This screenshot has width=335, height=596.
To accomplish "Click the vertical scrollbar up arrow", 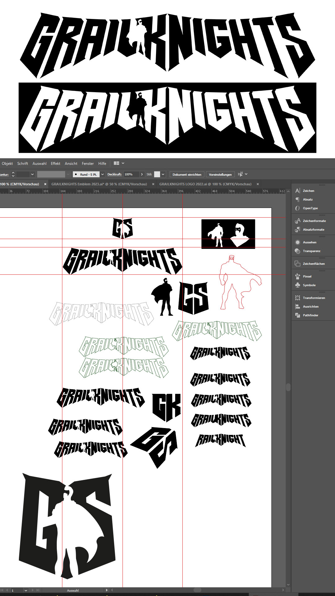I will click(x=288, y=191).
